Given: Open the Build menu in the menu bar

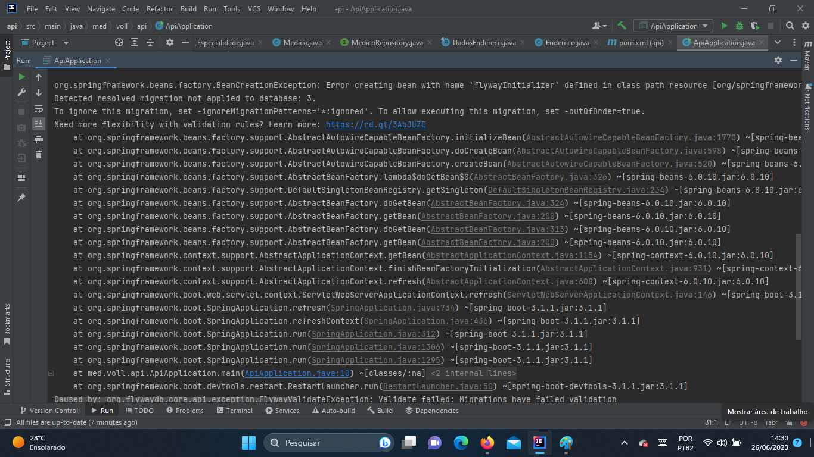Looking at the screenshot, I should (188, 9).
